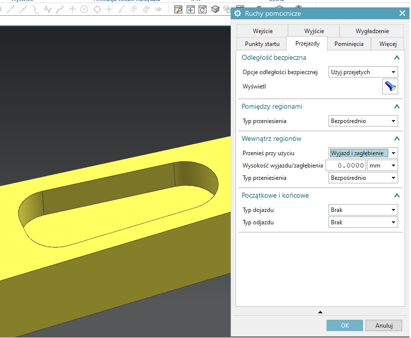Enable the point on curve snap icon
This screenshot has height=338, width=411.
122,10
